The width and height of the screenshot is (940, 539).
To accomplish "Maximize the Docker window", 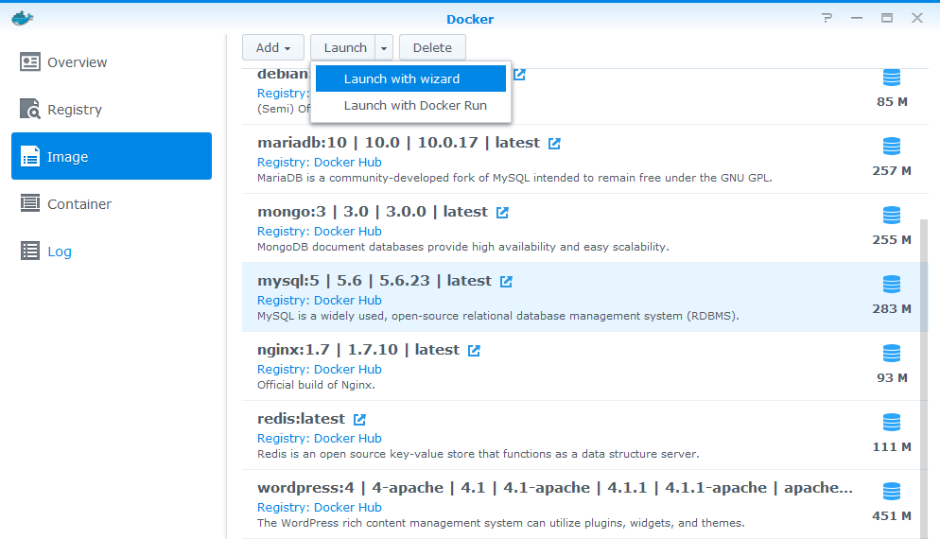I will pos(887,18).
